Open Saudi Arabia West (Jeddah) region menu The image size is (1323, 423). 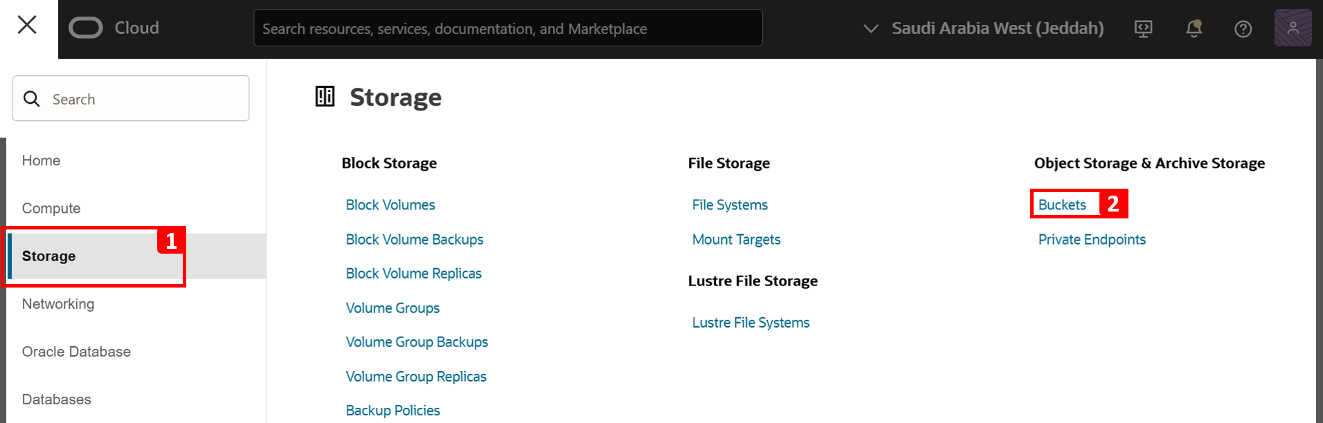997,28
